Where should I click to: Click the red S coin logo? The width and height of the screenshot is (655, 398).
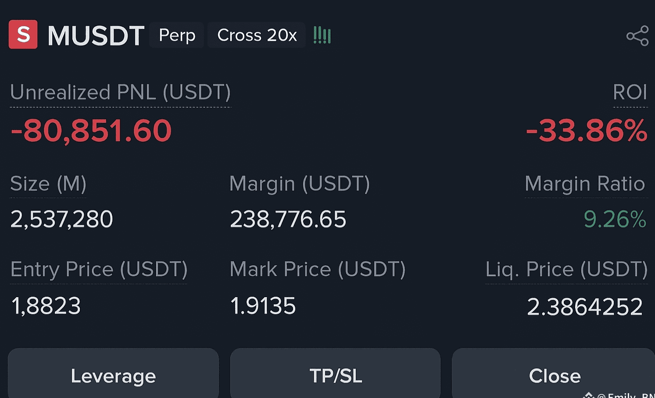click(x=23, y=34)
